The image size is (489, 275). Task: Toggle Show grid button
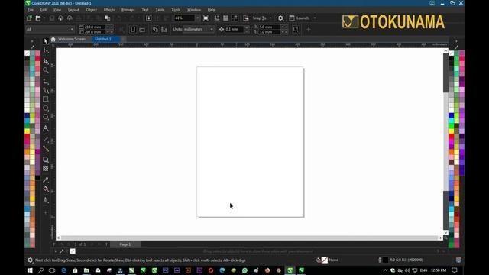tap(226, 18)
